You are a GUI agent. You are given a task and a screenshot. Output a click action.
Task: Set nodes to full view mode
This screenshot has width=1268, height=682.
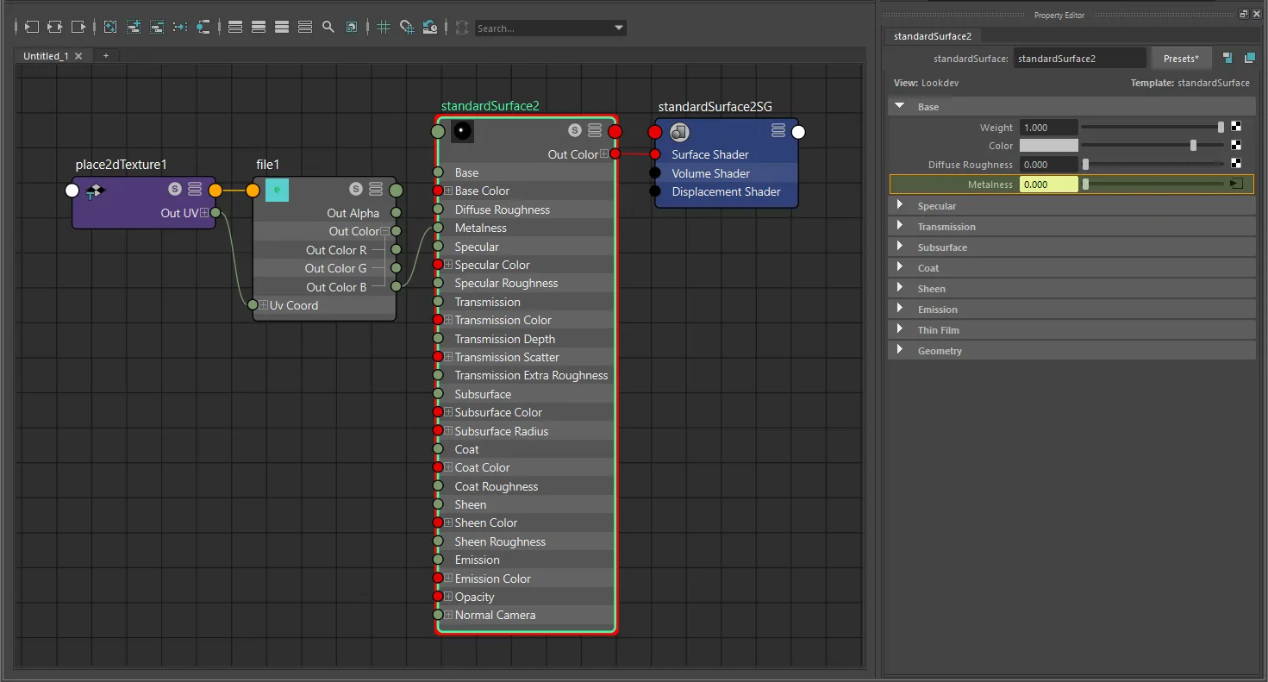282,28
